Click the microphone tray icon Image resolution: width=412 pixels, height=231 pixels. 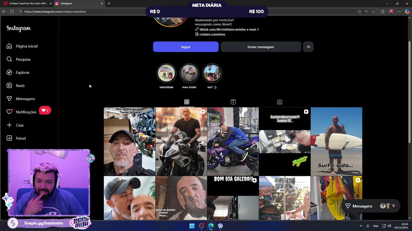tap(368, 226)
